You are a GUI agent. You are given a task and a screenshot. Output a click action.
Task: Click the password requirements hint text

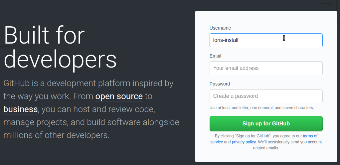pos(261,108)
